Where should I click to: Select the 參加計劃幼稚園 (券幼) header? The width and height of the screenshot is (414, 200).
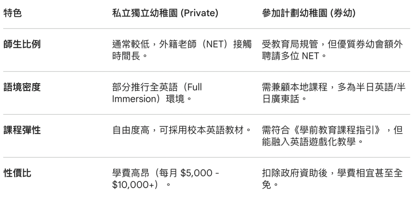pos(308,13)
